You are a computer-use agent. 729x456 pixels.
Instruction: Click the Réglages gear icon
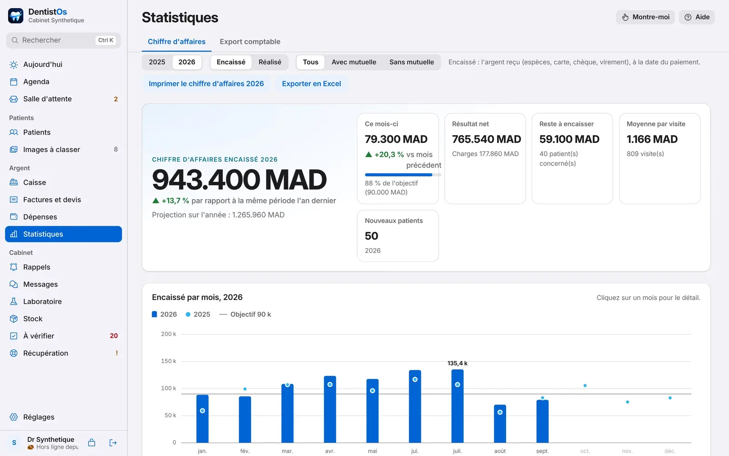[14, 417]
